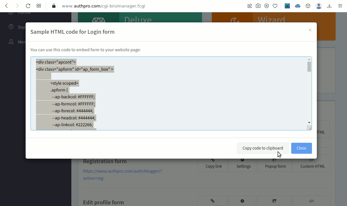Click the code box scroll down arrow
This screenshot has width=347, height=206.
pyautogui.click(x=309, y=123)
